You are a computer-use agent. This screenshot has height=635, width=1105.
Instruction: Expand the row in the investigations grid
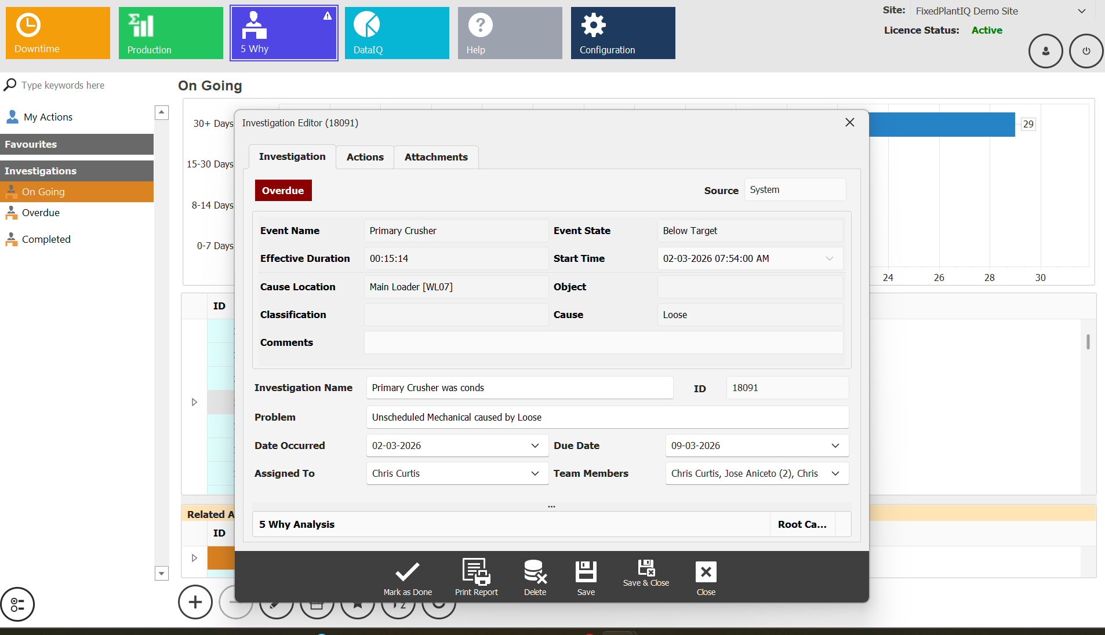(195, 402)
